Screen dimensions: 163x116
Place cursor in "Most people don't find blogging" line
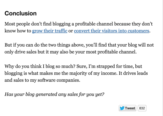(79, 24)
